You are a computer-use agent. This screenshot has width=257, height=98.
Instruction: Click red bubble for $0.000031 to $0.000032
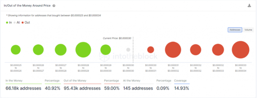click(x=173, y=50)
